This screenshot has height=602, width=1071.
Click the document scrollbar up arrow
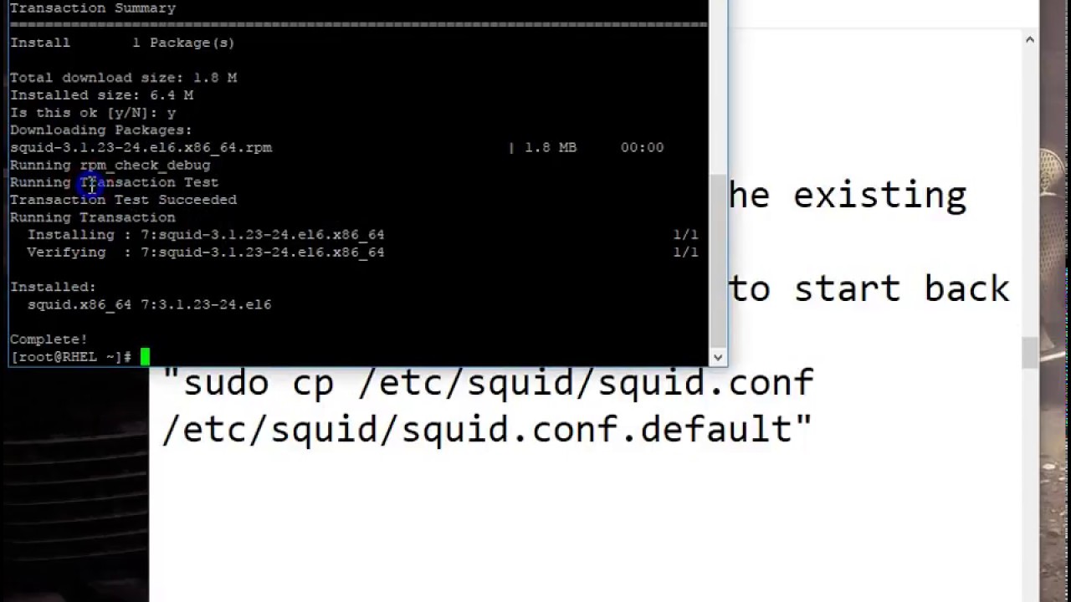click(x=1029, y=39)
